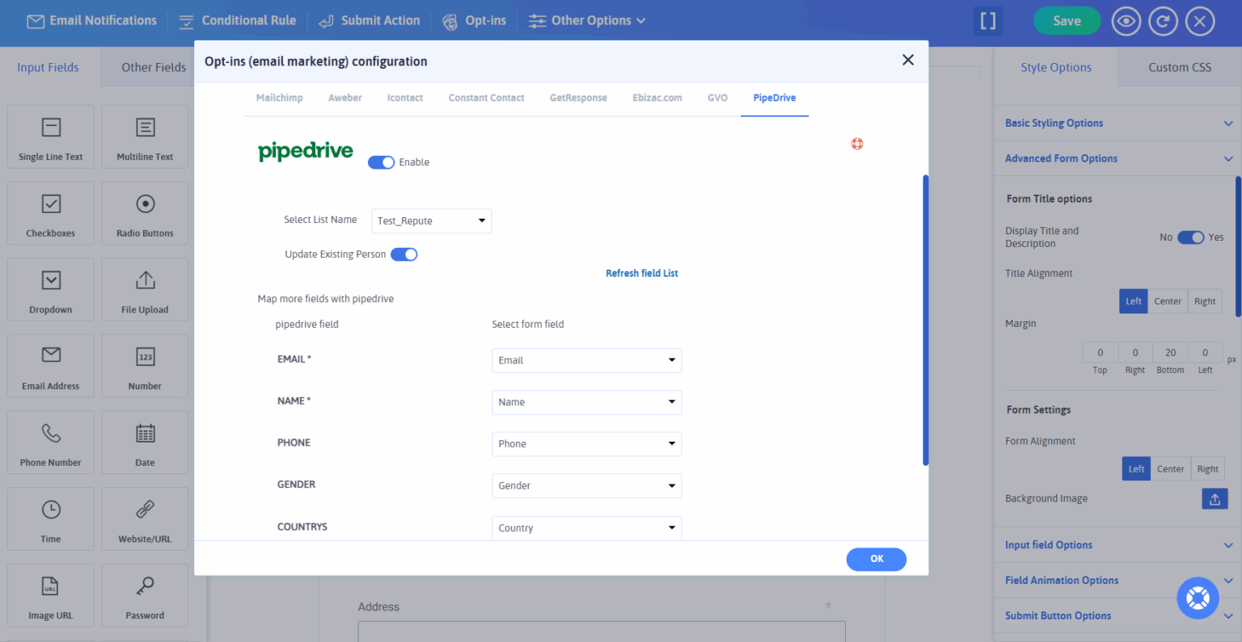The height and width of the screenshot is (642, 1242).
Task: Click the reset/refresh circular arrow icon
Action: [x=1163, y=21]
